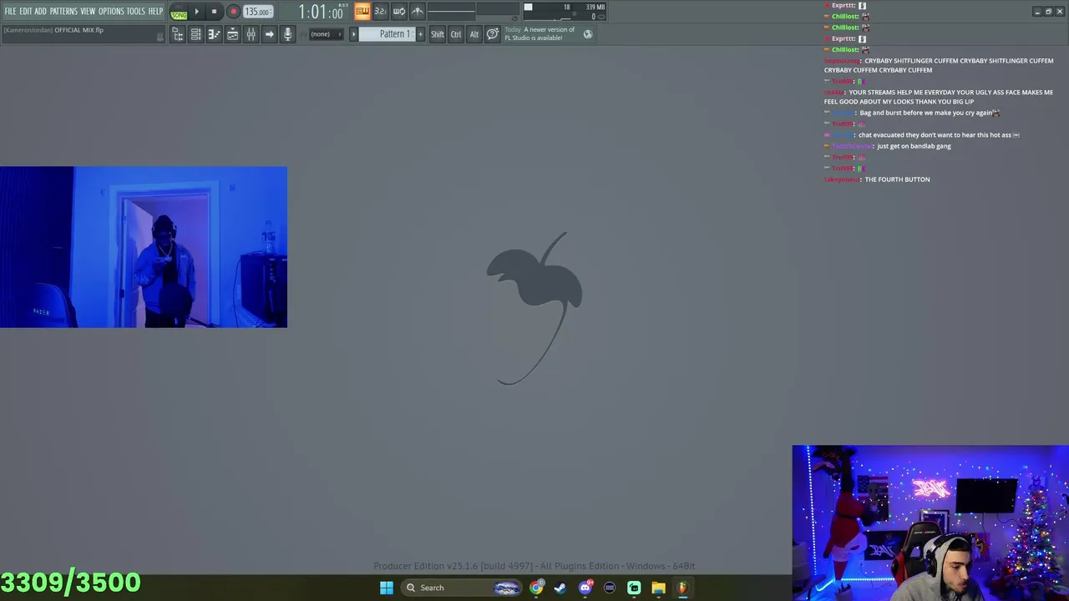Screen dimensions: 1069x601
Task: Click the arrow left of Pattern 1
Action: 353,34
